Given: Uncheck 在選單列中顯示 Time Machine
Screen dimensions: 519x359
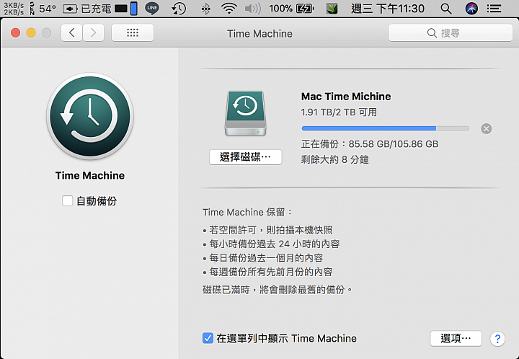Looking at the screenshot, I should pyautogui.click(x=208, y=338).
